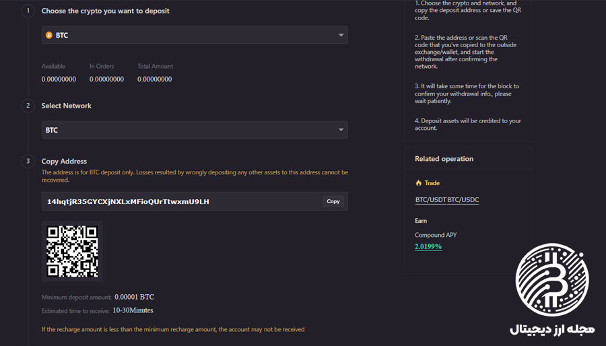Open the BTC/USDC trading pair link
Viewport: 606px width, 346px height.
pos(463,200)
